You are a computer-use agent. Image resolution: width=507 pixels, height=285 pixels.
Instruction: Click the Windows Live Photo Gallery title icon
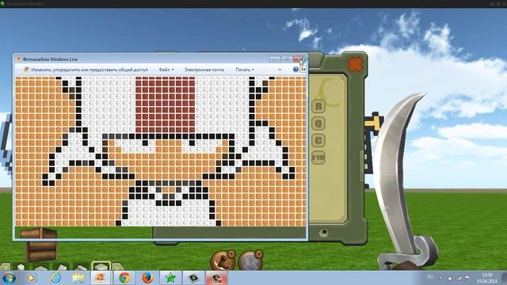pyautogui.click(x=18, y=59)
